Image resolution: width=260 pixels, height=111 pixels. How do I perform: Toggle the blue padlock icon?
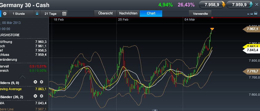pos(37,13)
